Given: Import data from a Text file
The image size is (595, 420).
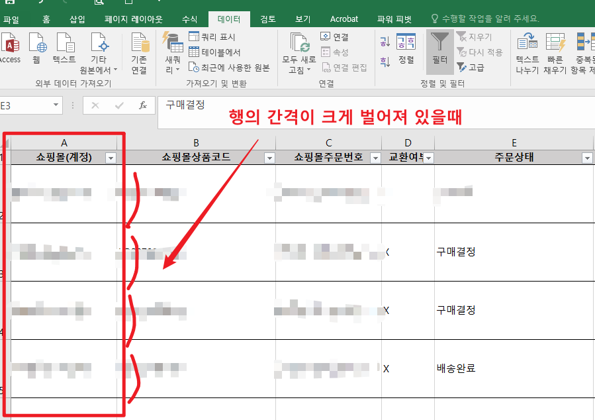Looking at the screenshot, I should point(65,51).
